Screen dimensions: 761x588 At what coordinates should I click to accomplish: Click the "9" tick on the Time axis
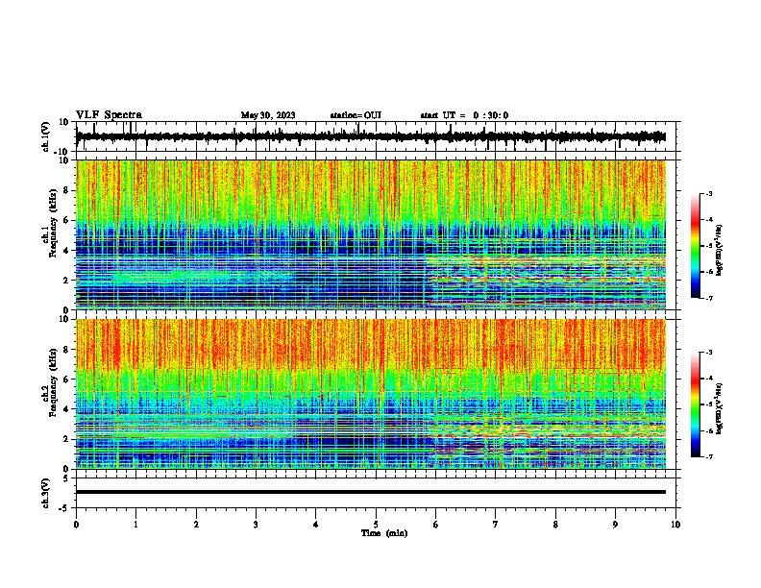615,525
